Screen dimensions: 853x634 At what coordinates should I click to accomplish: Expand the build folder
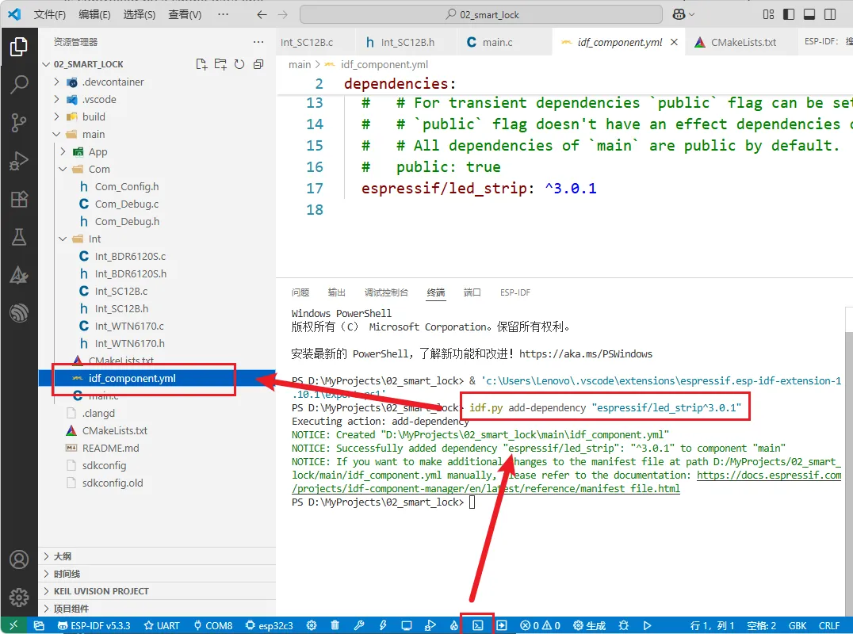click(x=94, y=116)
